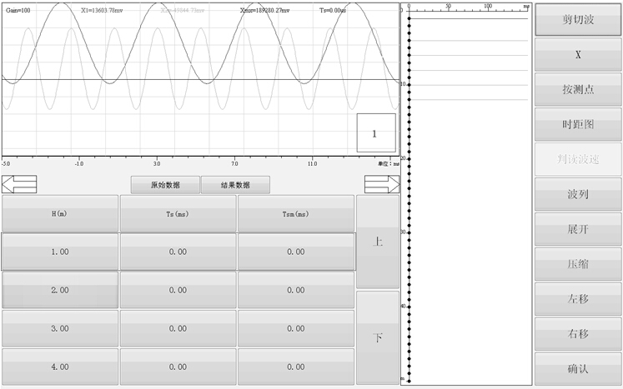This screenshot has width=623, height=389.
Task: Click the right arrow icon below waveform
Action: pyautogui.click(x=380, y=184)
